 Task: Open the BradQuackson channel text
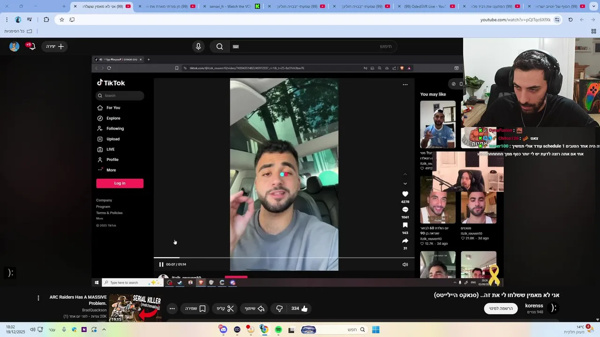[x=94, y=310]
